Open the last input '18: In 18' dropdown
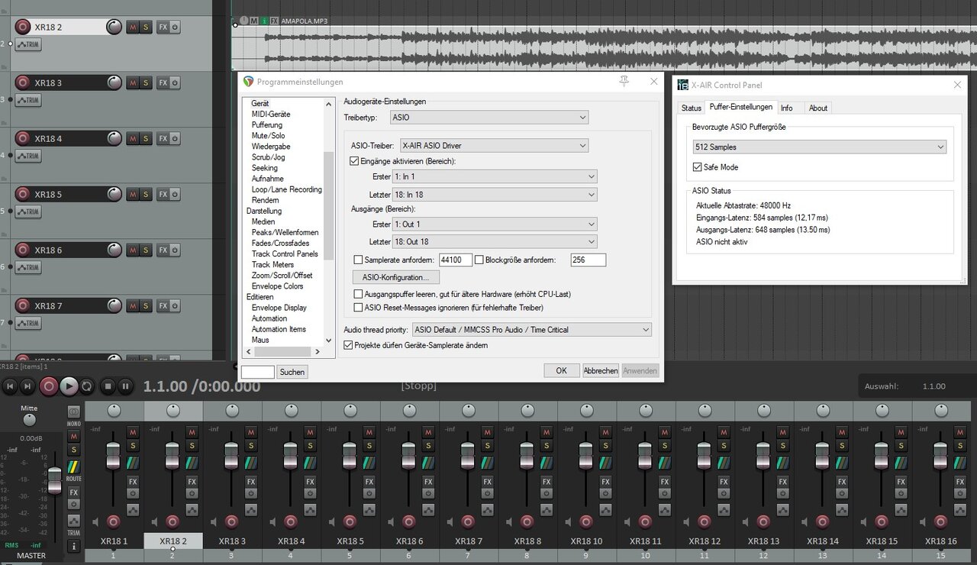The height and width of the screenshot is (565, 977). 495,195
